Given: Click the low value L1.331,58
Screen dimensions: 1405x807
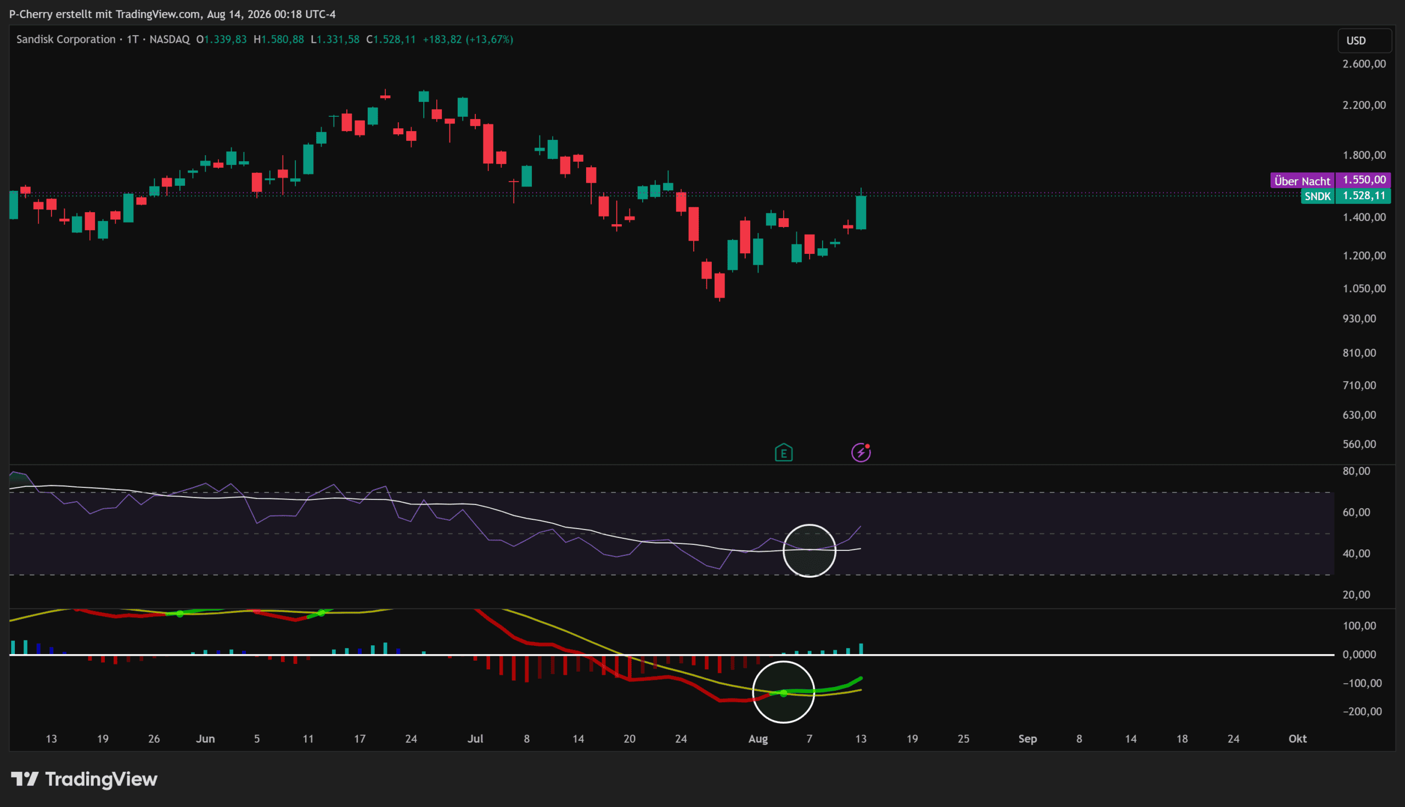Looking at the screenshot, I should 335,39.
